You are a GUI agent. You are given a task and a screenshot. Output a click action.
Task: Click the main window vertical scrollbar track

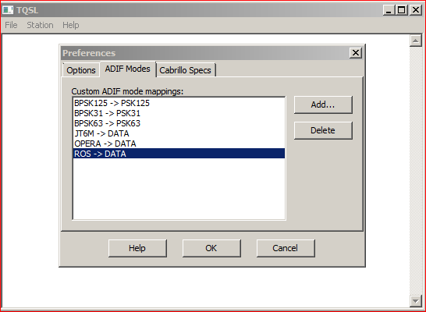(x=415, y=171)
